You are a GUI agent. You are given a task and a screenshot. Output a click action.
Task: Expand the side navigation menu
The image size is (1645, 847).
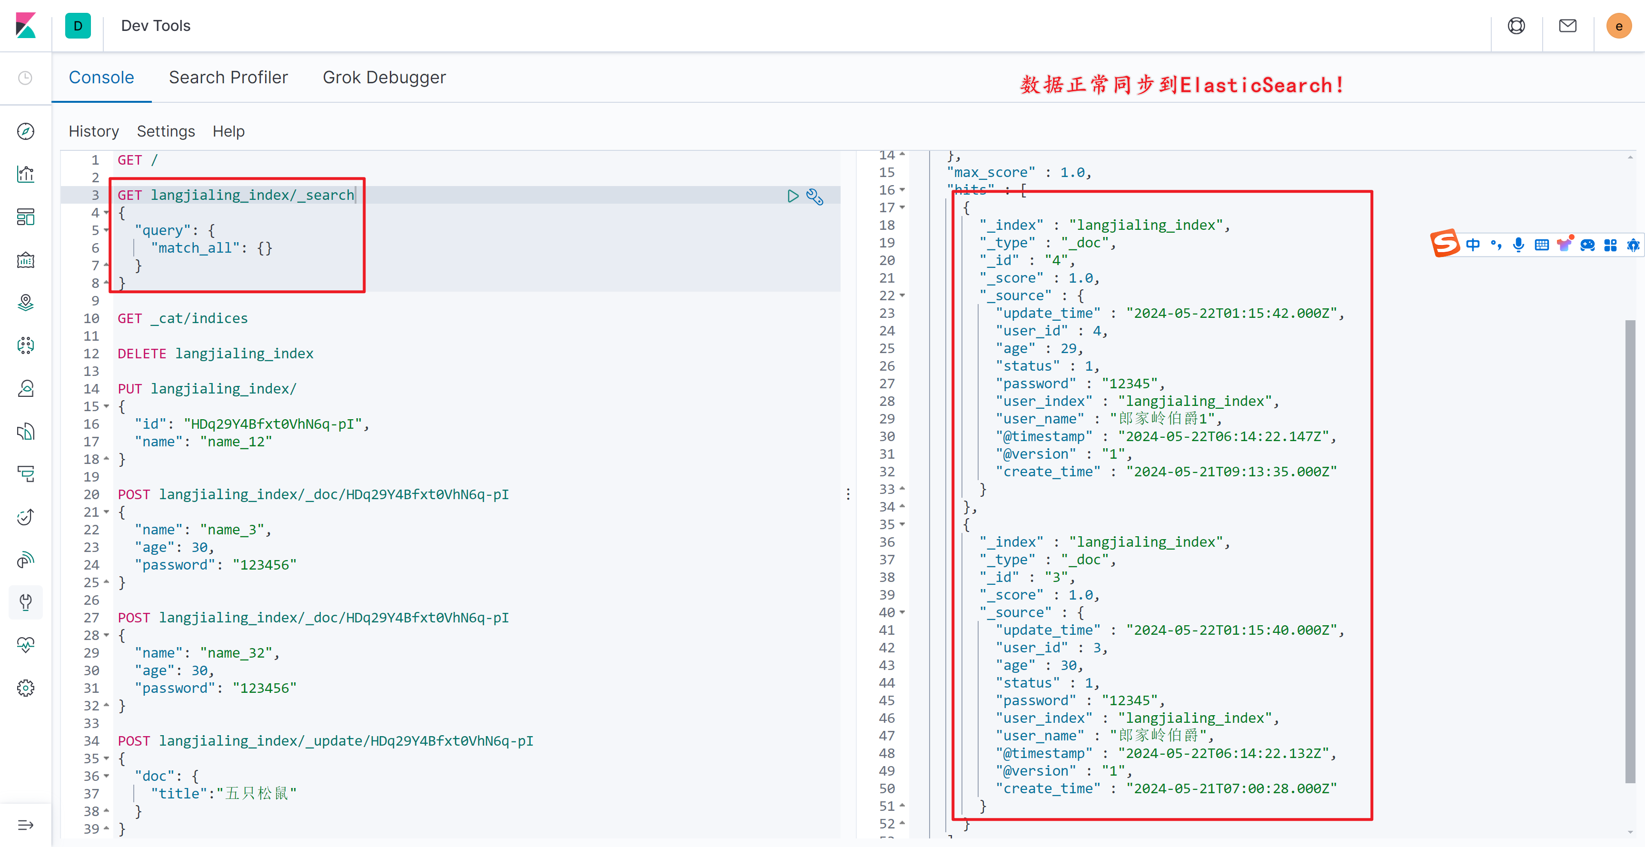pyautogui.click(x=26, y=825)
